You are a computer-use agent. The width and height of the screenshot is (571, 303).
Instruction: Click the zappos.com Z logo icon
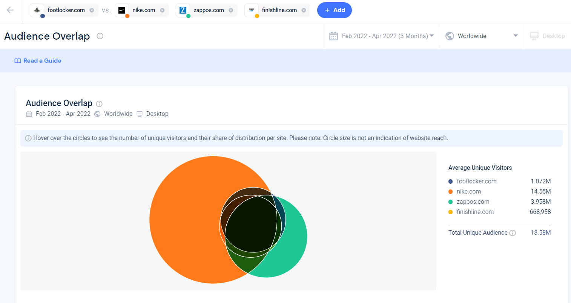coord(183,10)
